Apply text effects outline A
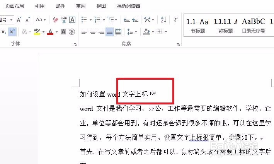This screenshot has height=164, width=274. (x=24, y=32)
